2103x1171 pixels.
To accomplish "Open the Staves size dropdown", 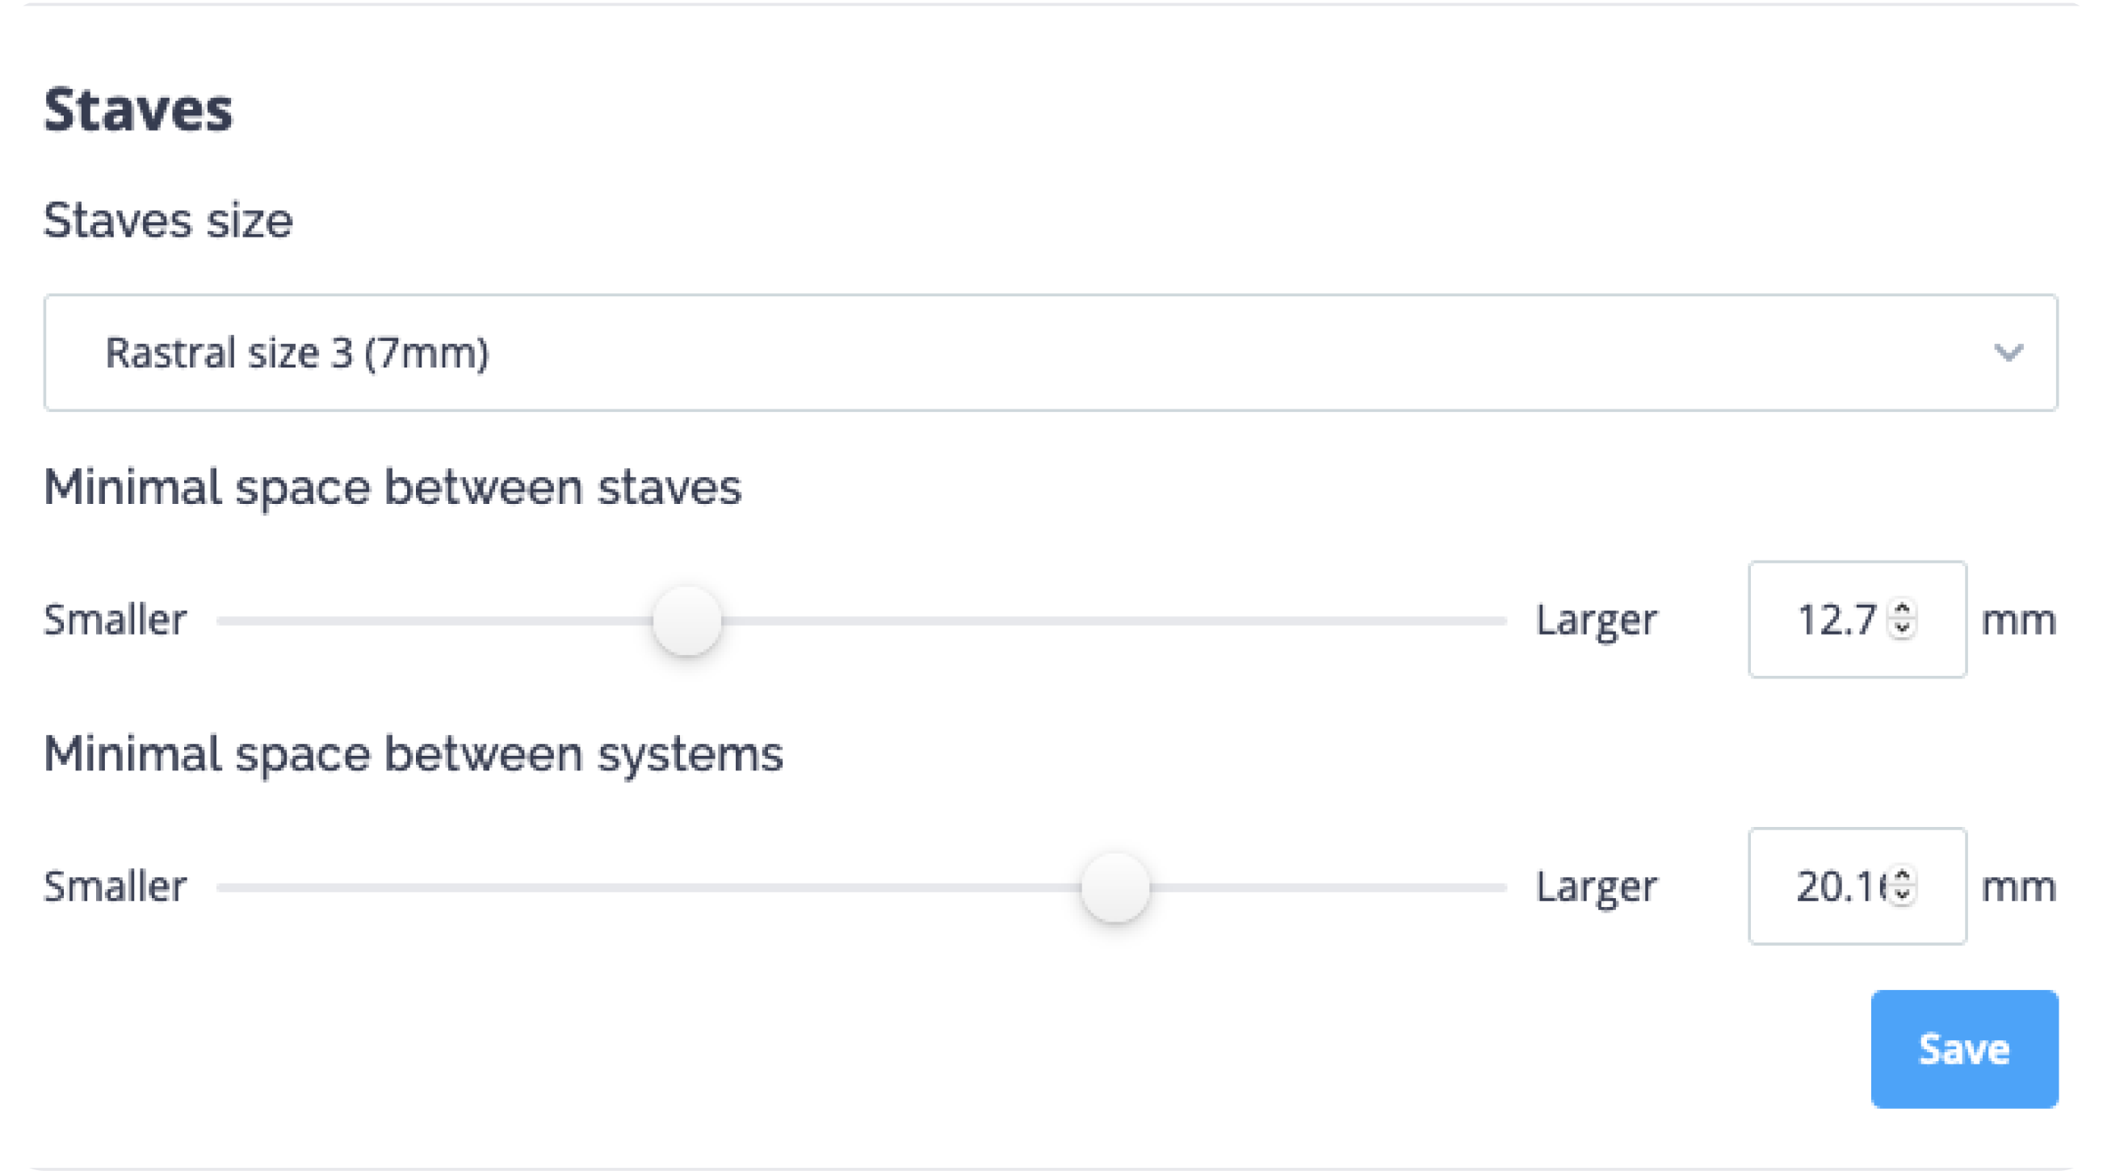I will [1050, 353].
